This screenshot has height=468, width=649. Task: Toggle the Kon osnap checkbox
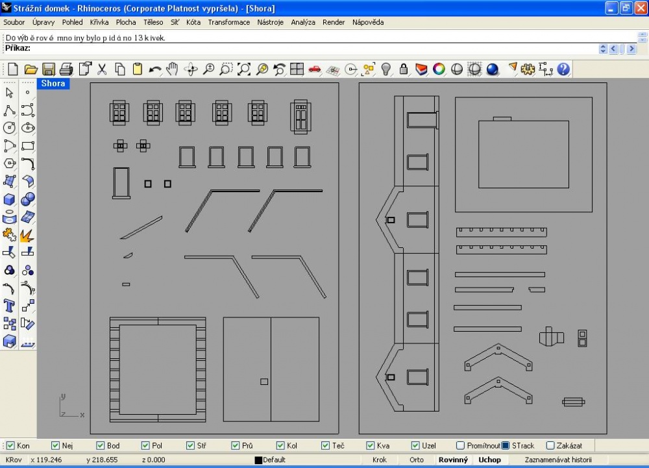tap(10, 446)
